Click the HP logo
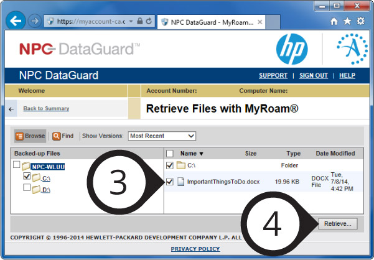The width and height of the screenshot is (374, 260). (292, 49)
